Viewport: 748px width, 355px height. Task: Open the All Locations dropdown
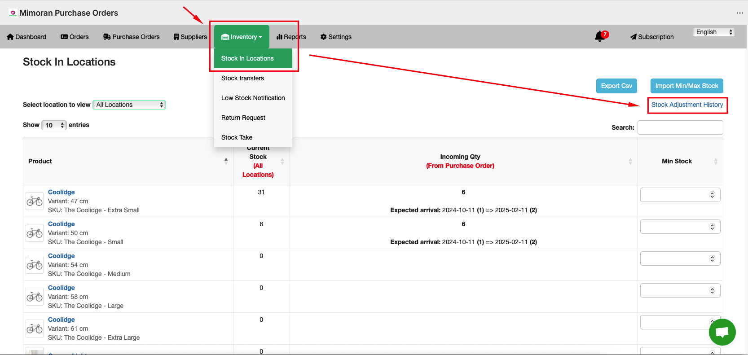(129, 105)
